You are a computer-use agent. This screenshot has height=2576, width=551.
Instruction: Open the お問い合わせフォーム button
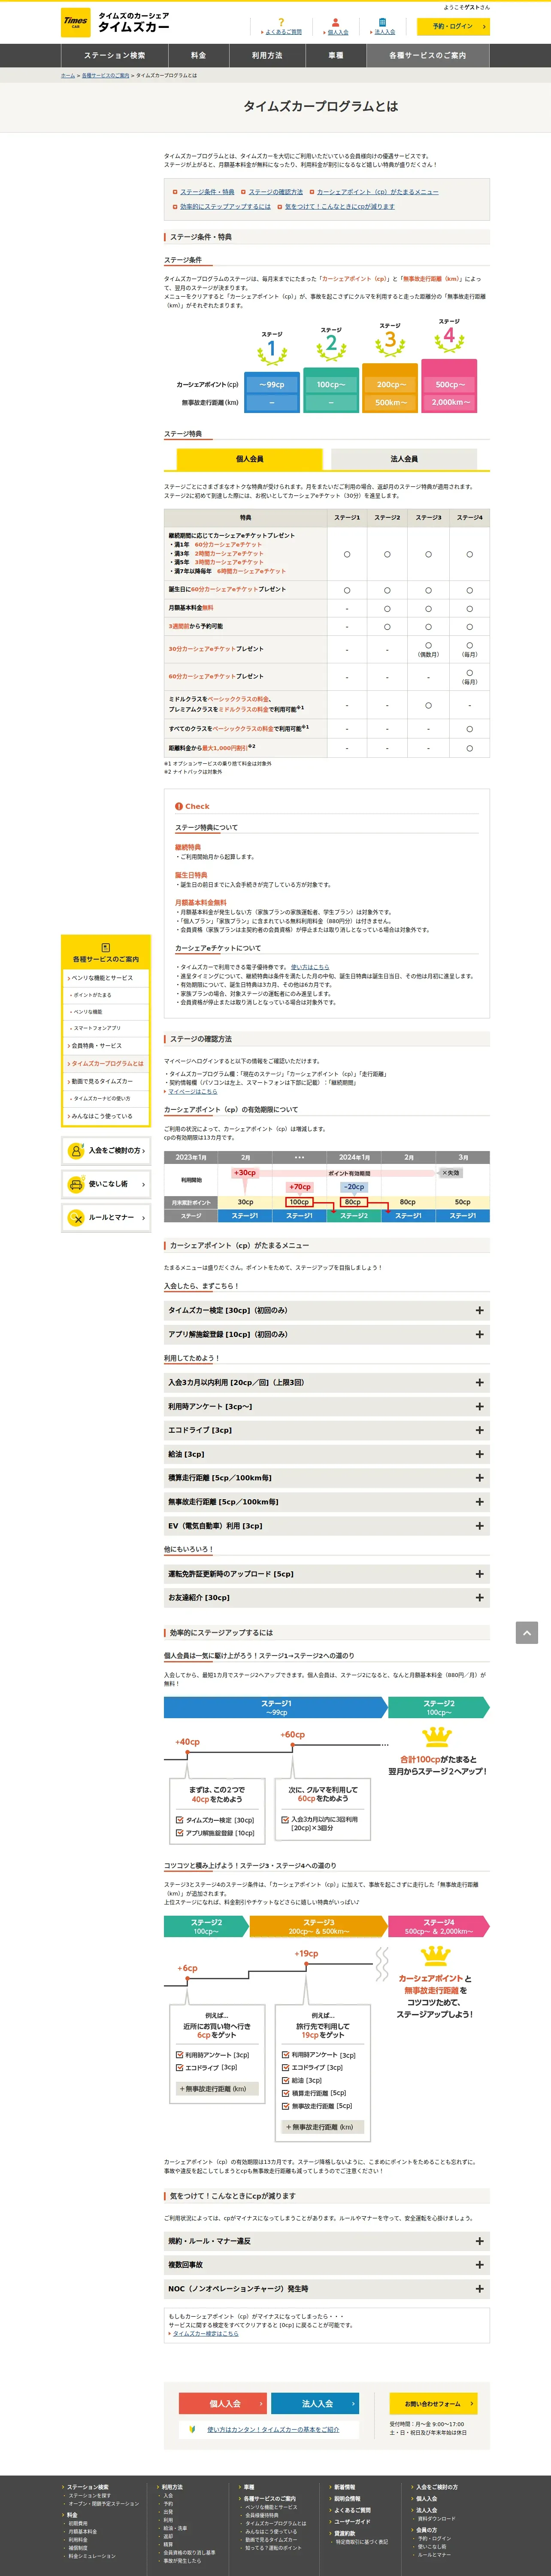coord(433,2404)
